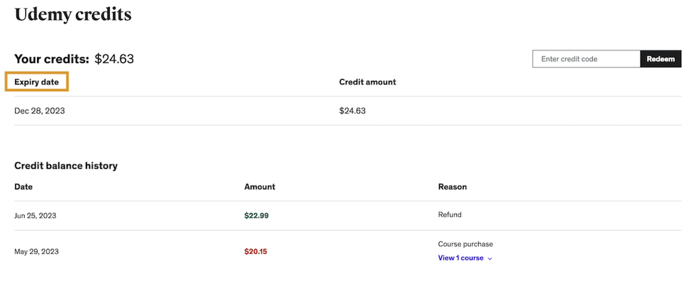This screenshot has width=686, height=292.
Task: Select the Udemy credits heading
Action: coord(73,14)
